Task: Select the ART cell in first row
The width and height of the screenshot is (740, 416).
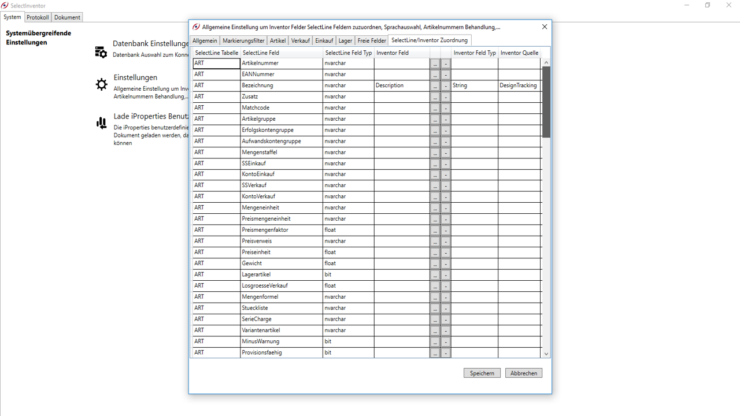Action: pos(216,64)
